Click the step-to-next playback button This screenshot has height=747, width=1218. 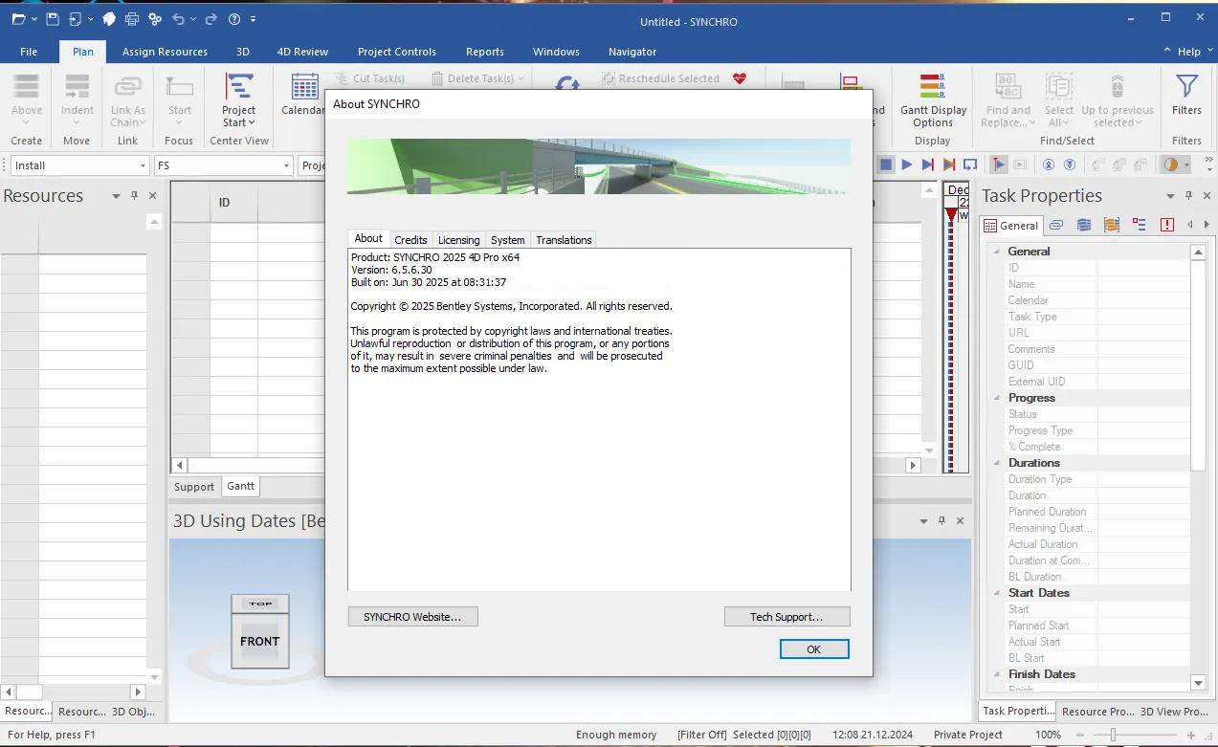[x=928, y=165]
